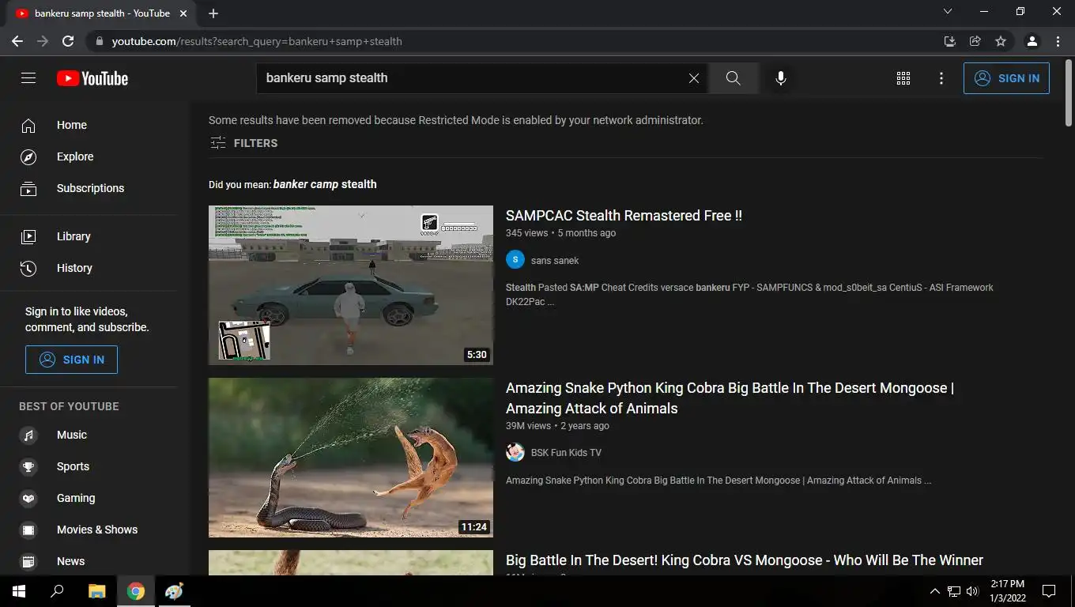
Task: Open the sans sanek channel name
Action: [555, 260]
